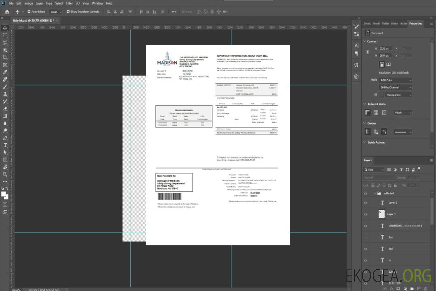436x291 pixels.
Task: Select the Hand tool
Action: 5,167
